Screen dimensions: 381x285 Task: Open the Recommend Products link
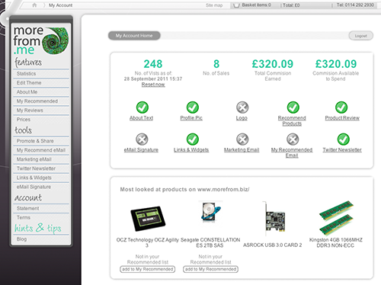292,120
